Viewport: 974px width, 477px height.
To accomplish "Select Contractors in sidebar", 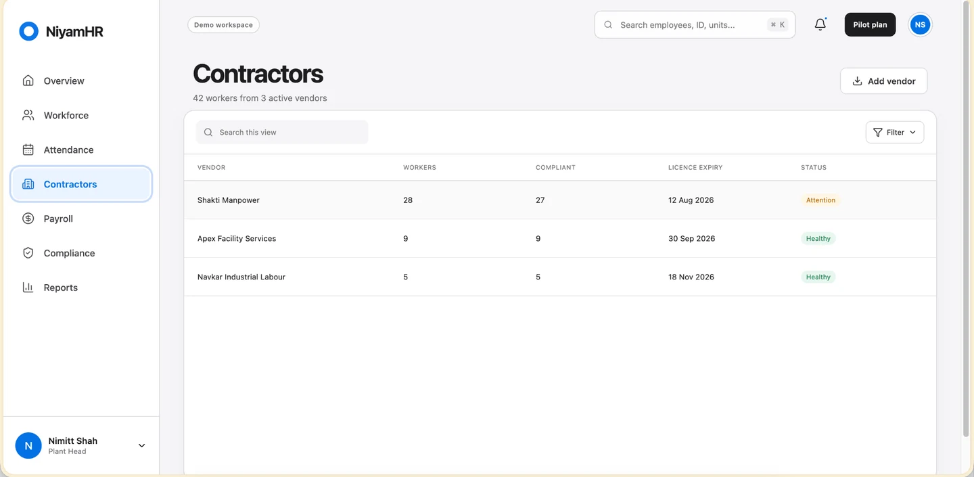I will (81, 184).
